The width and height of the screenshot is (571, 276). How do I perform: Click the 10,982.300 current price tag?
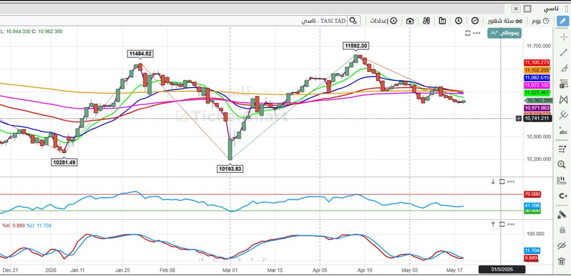(539, 100)
